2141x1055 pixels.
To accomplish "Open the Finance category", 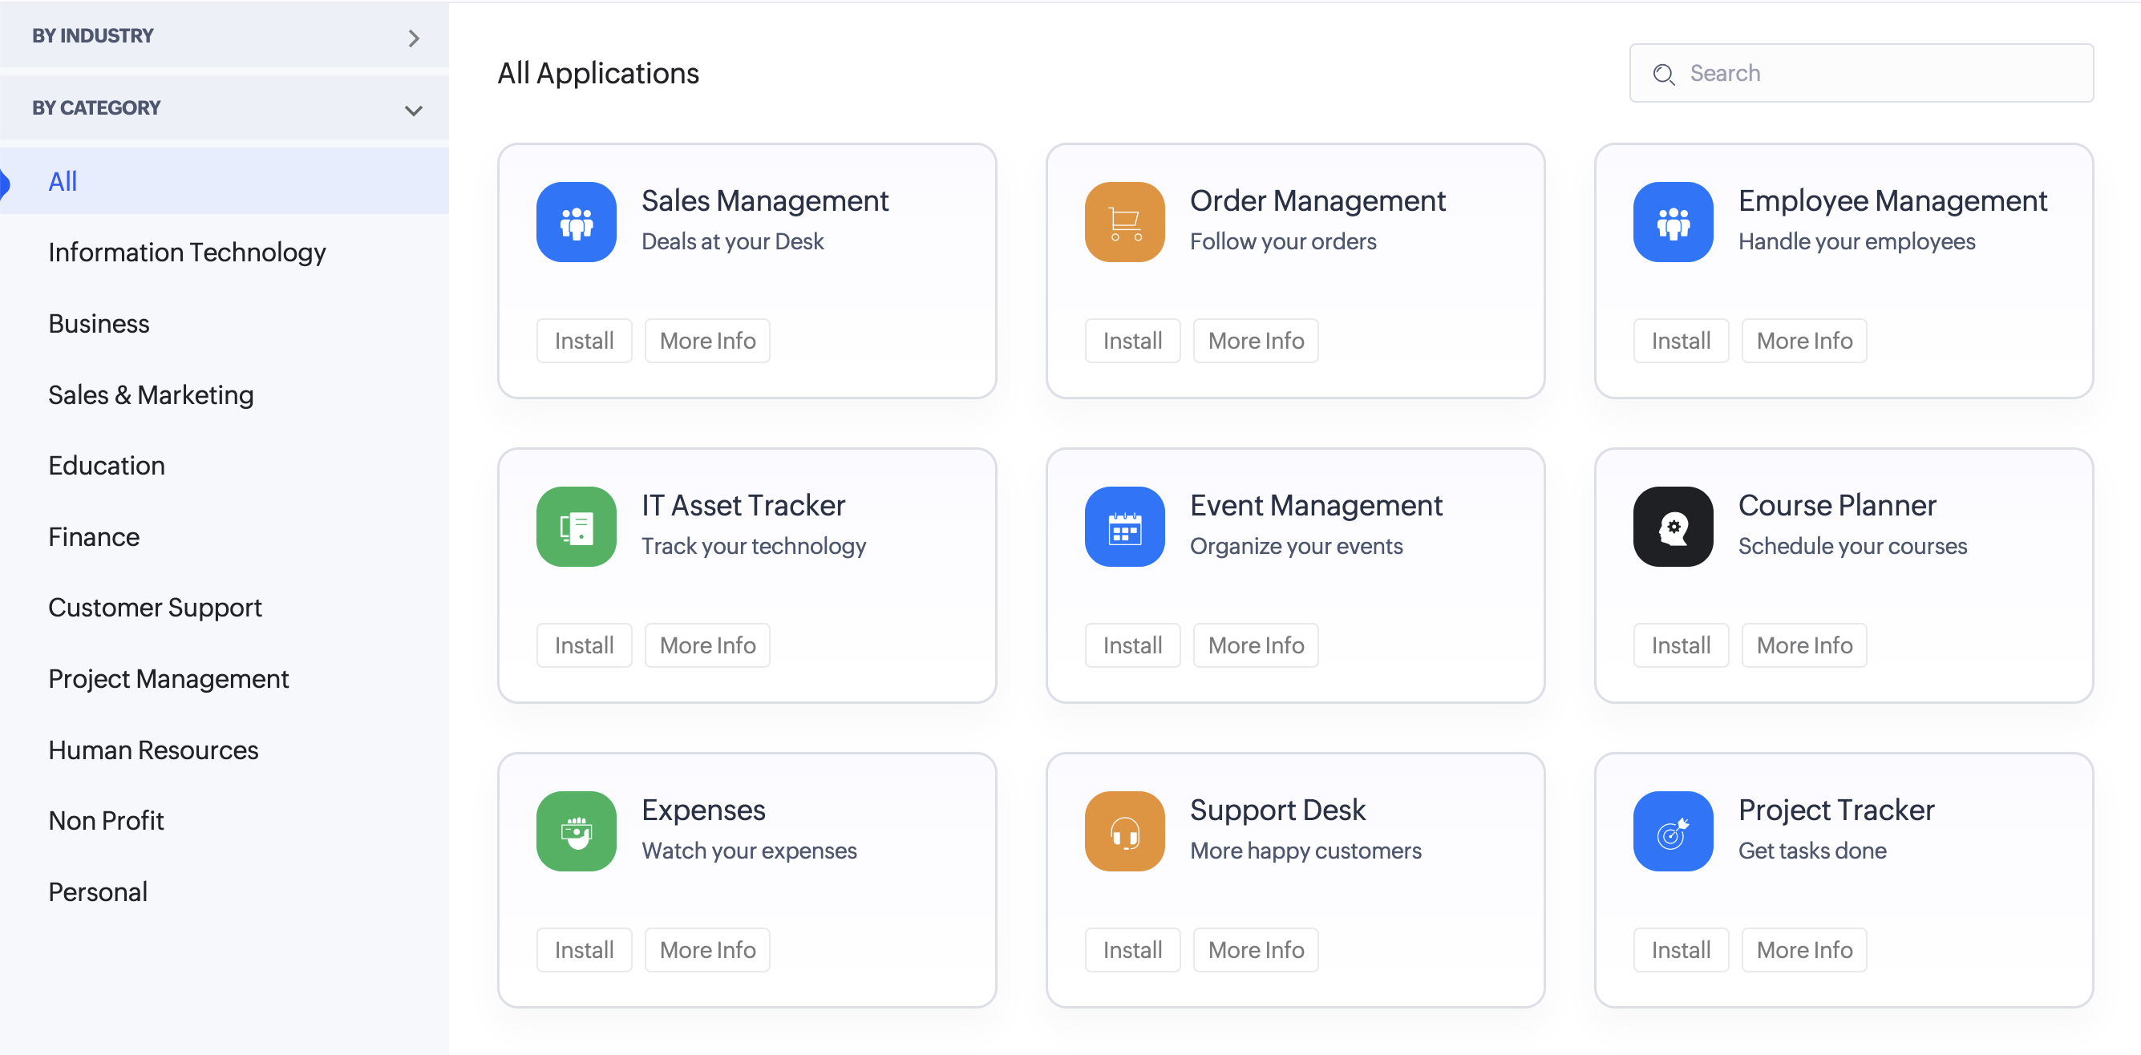I will (93, 537).
